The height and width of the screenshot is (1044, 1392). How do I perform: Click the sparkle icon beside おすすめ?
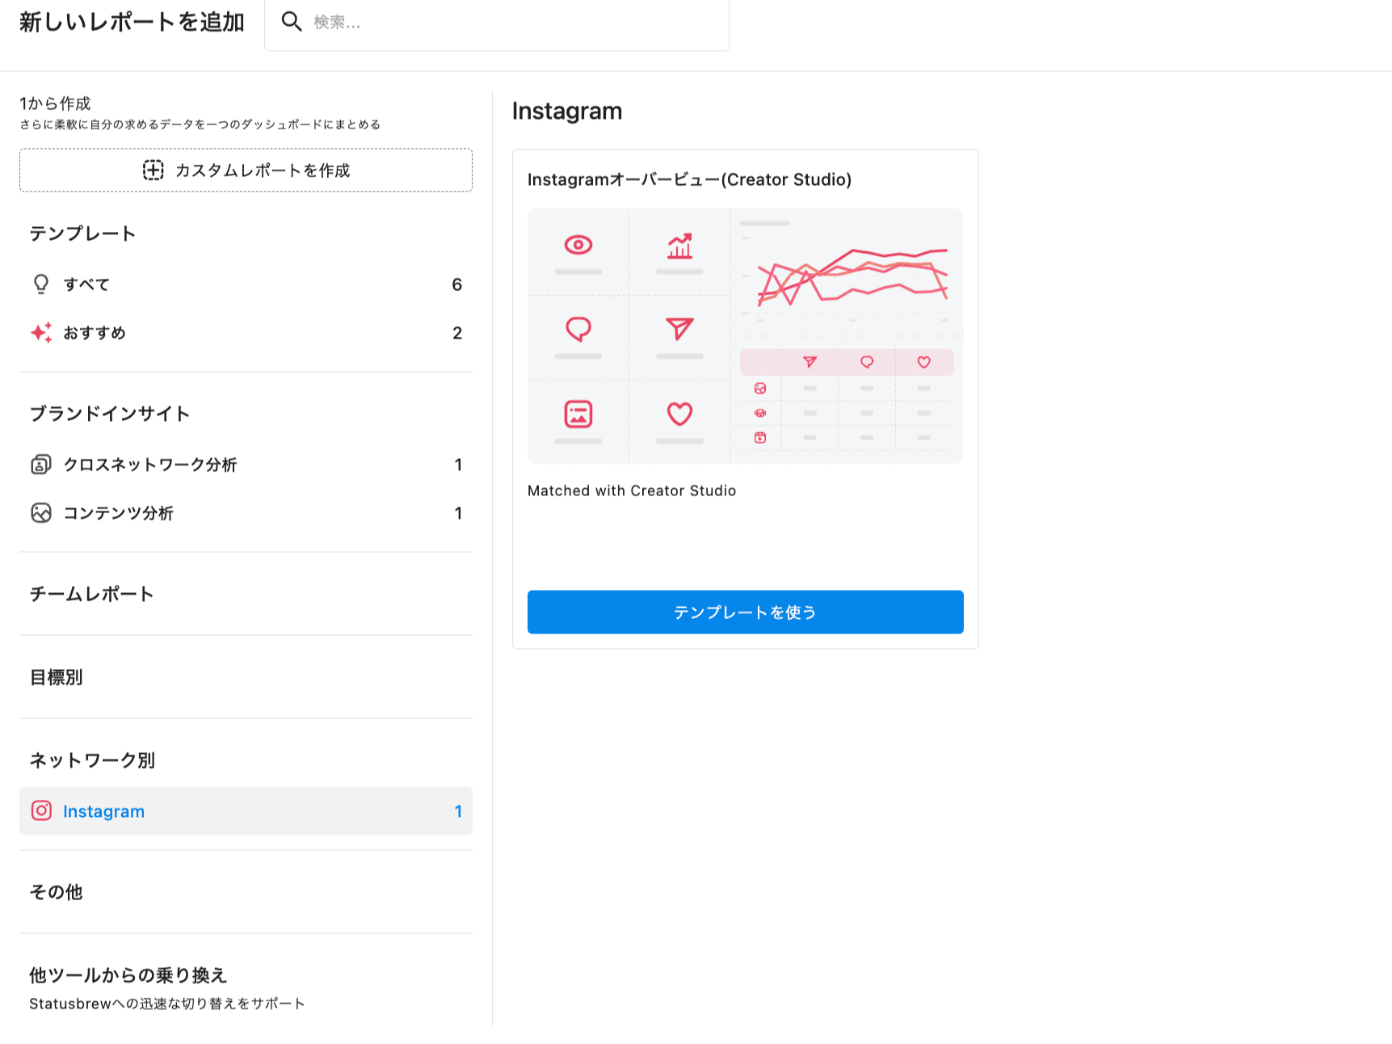(40, 333)
